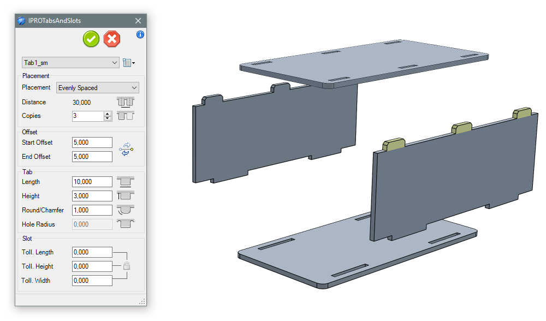Click the Toll. Length input field

pos(92,252)
